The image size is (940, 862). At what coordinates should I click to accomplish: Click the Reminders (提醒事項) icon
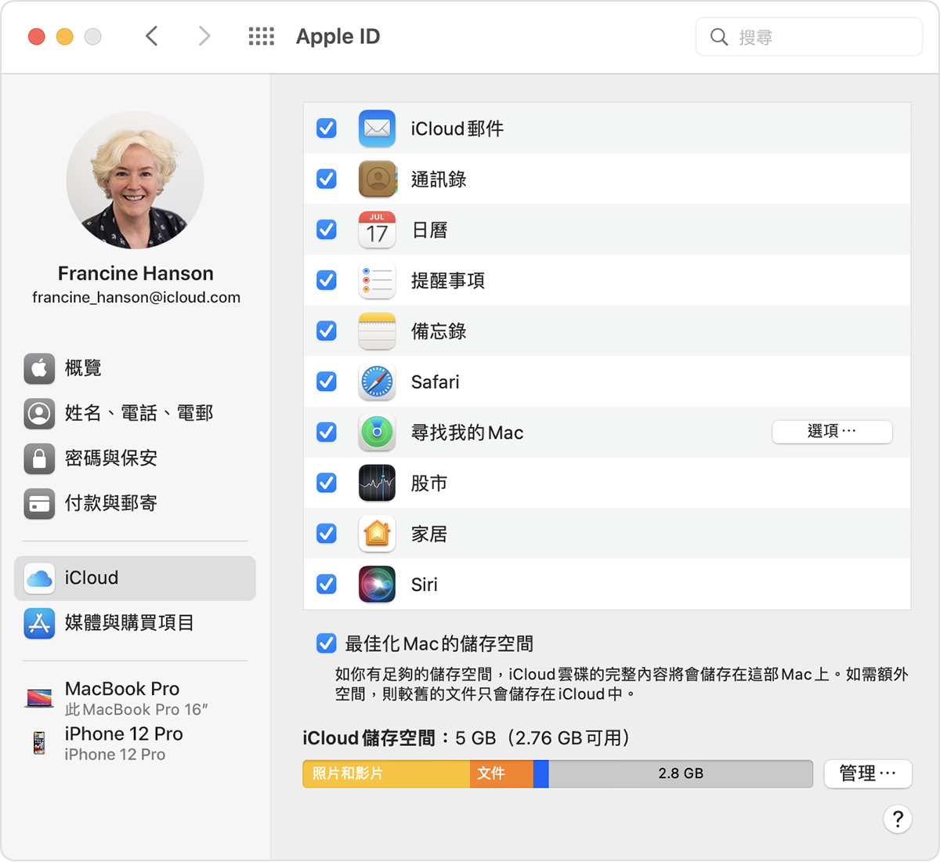(377, 280)
